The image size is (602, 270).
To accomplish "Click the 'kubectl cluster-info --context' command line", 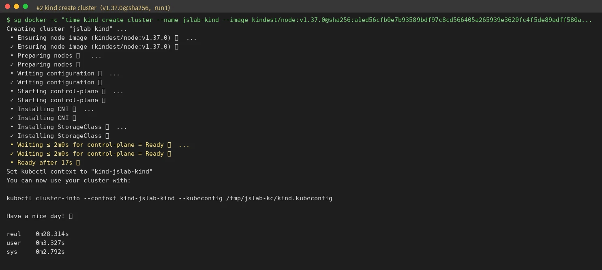I will point(169,198).
